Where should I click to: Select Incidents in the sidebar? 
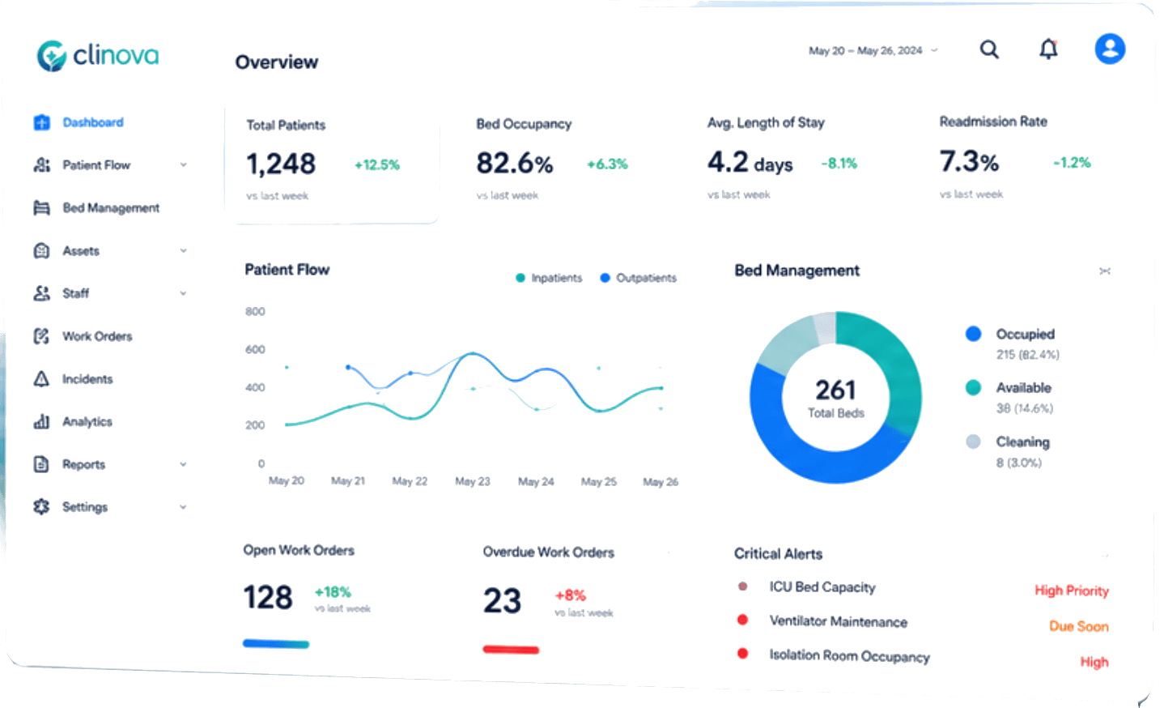(87, 379)
